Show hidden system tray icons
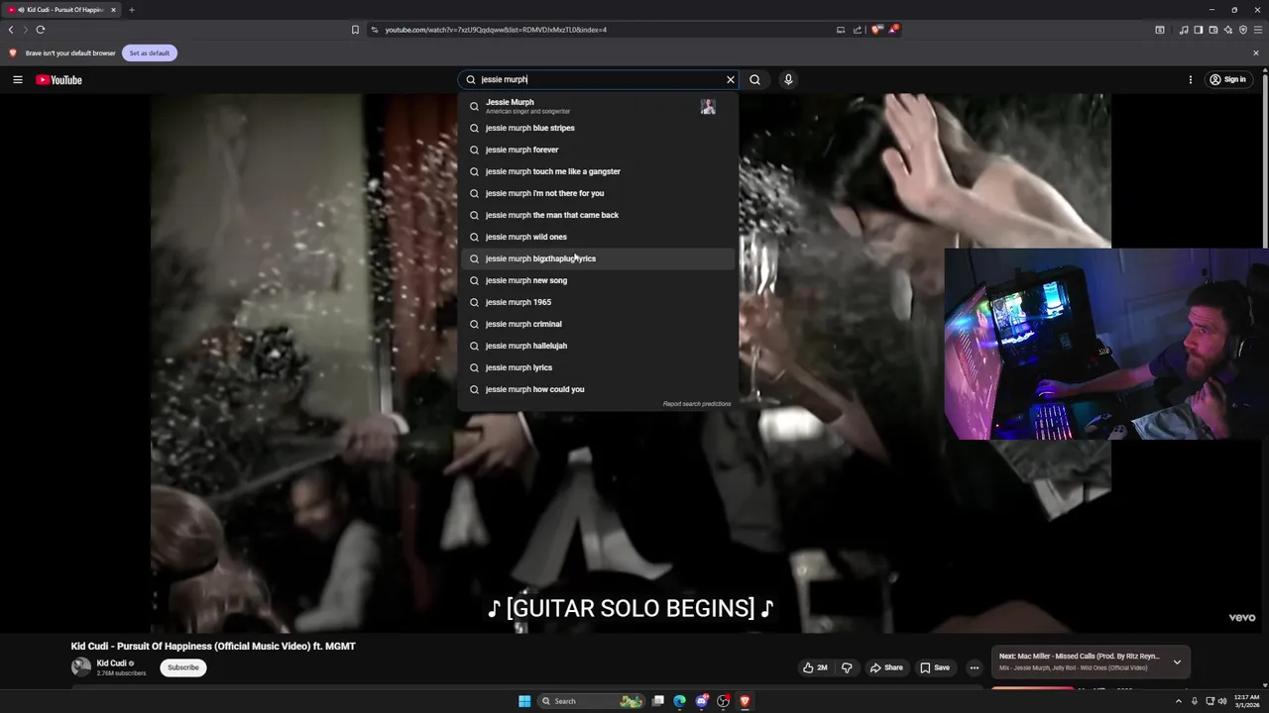The height and width of the screenshot is (713, 1269). [1178, 701]
